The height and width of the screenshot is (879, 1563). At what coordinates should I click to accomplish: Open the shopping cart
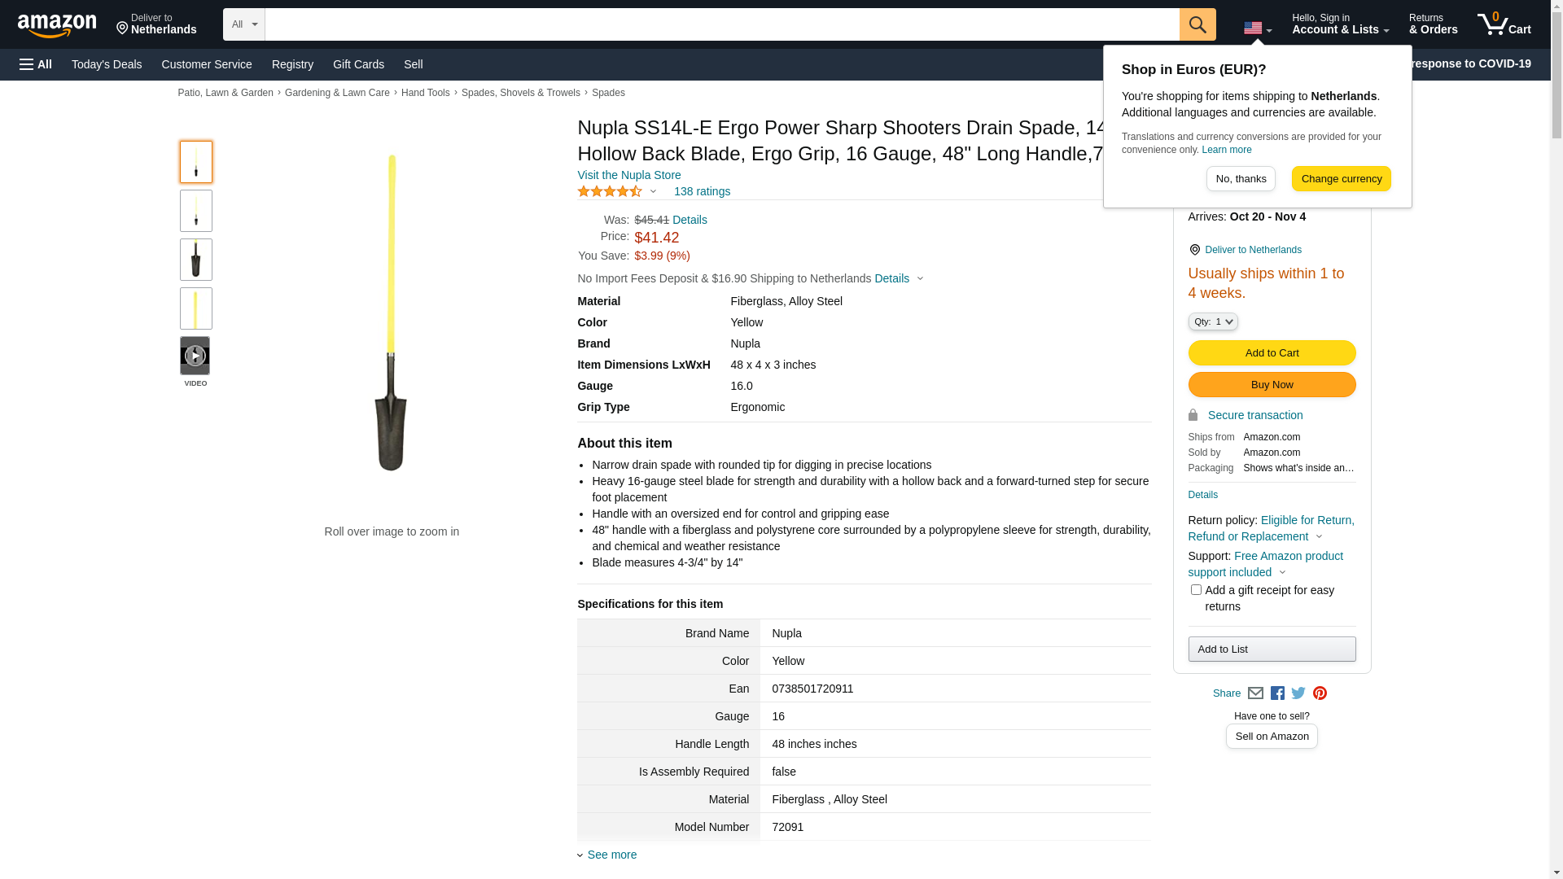(x=1504, y=24)
